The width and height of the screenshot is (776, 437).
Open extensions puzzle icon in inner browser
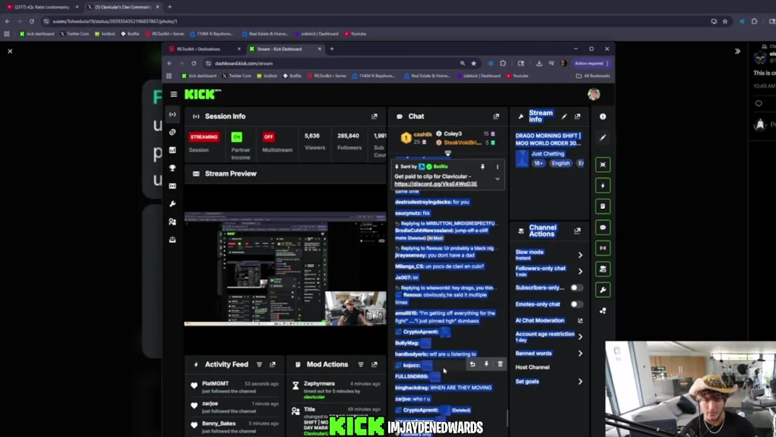tap(503, 63)
